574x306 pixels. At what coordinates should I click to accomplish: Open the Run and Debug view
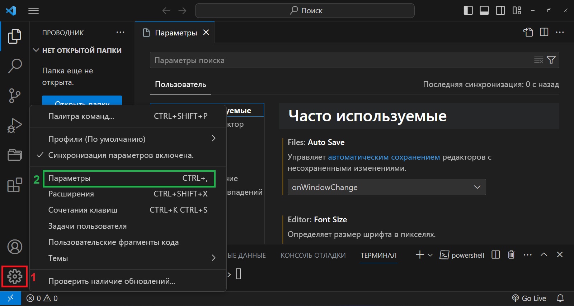15,125
